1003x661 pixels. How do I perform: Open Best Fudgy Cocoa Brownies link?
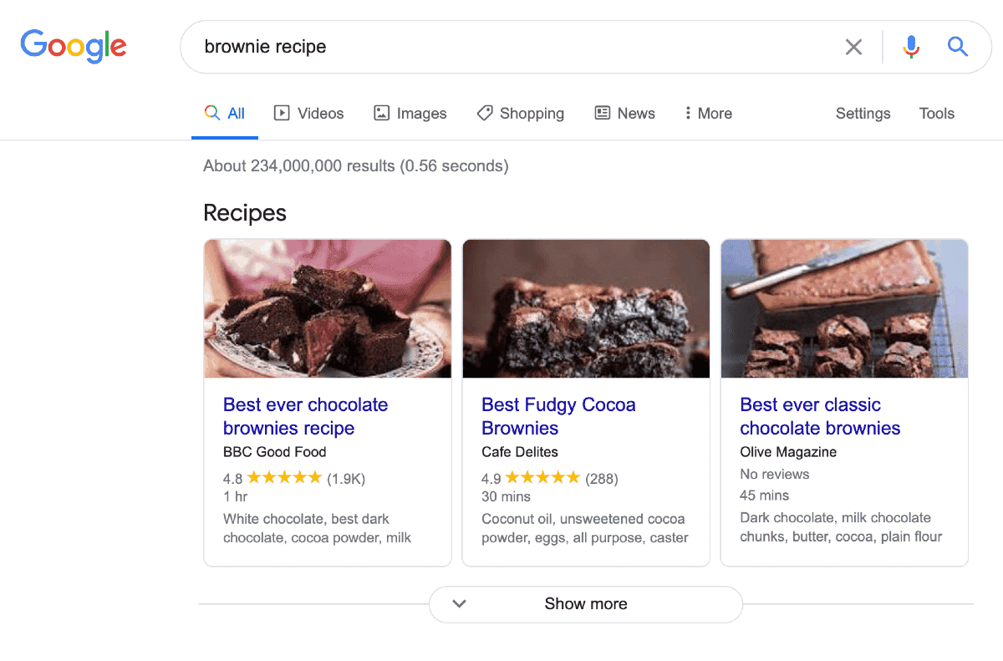(x=558, y=416)
